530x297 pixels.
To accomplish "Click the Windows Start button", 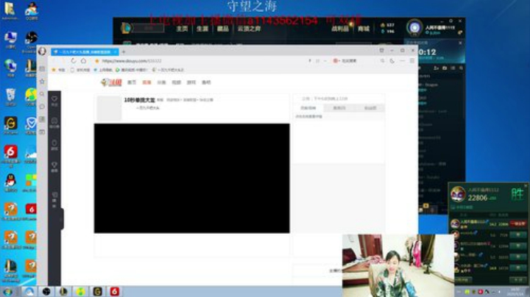I will click(7, 292).
